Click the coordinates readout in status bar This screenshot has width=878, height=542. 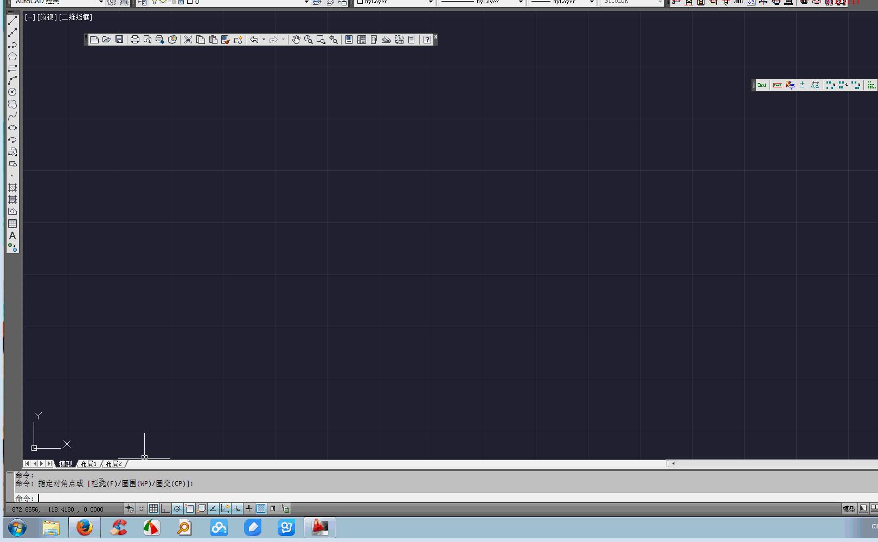[57, 509]
